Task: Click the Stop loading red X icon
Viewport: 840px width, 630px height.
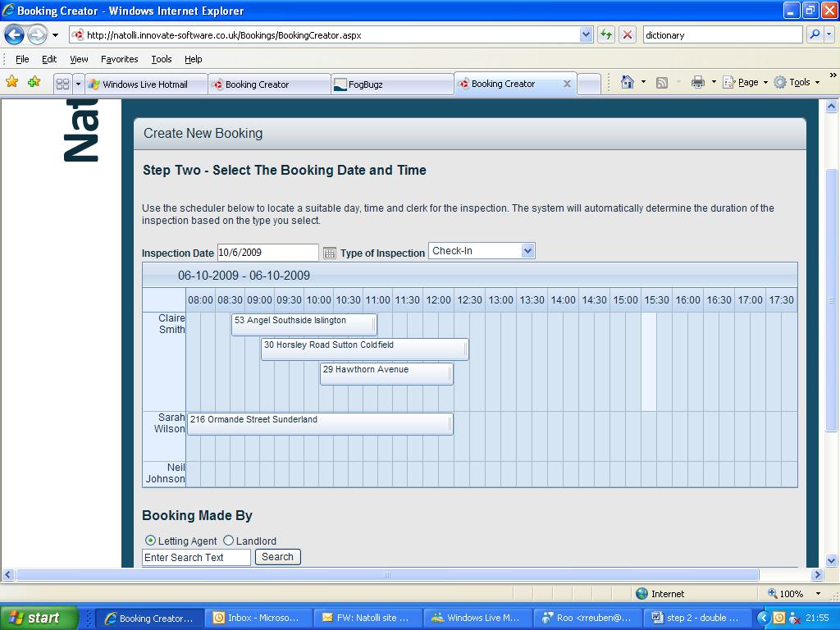Action: tap(628, 35)
